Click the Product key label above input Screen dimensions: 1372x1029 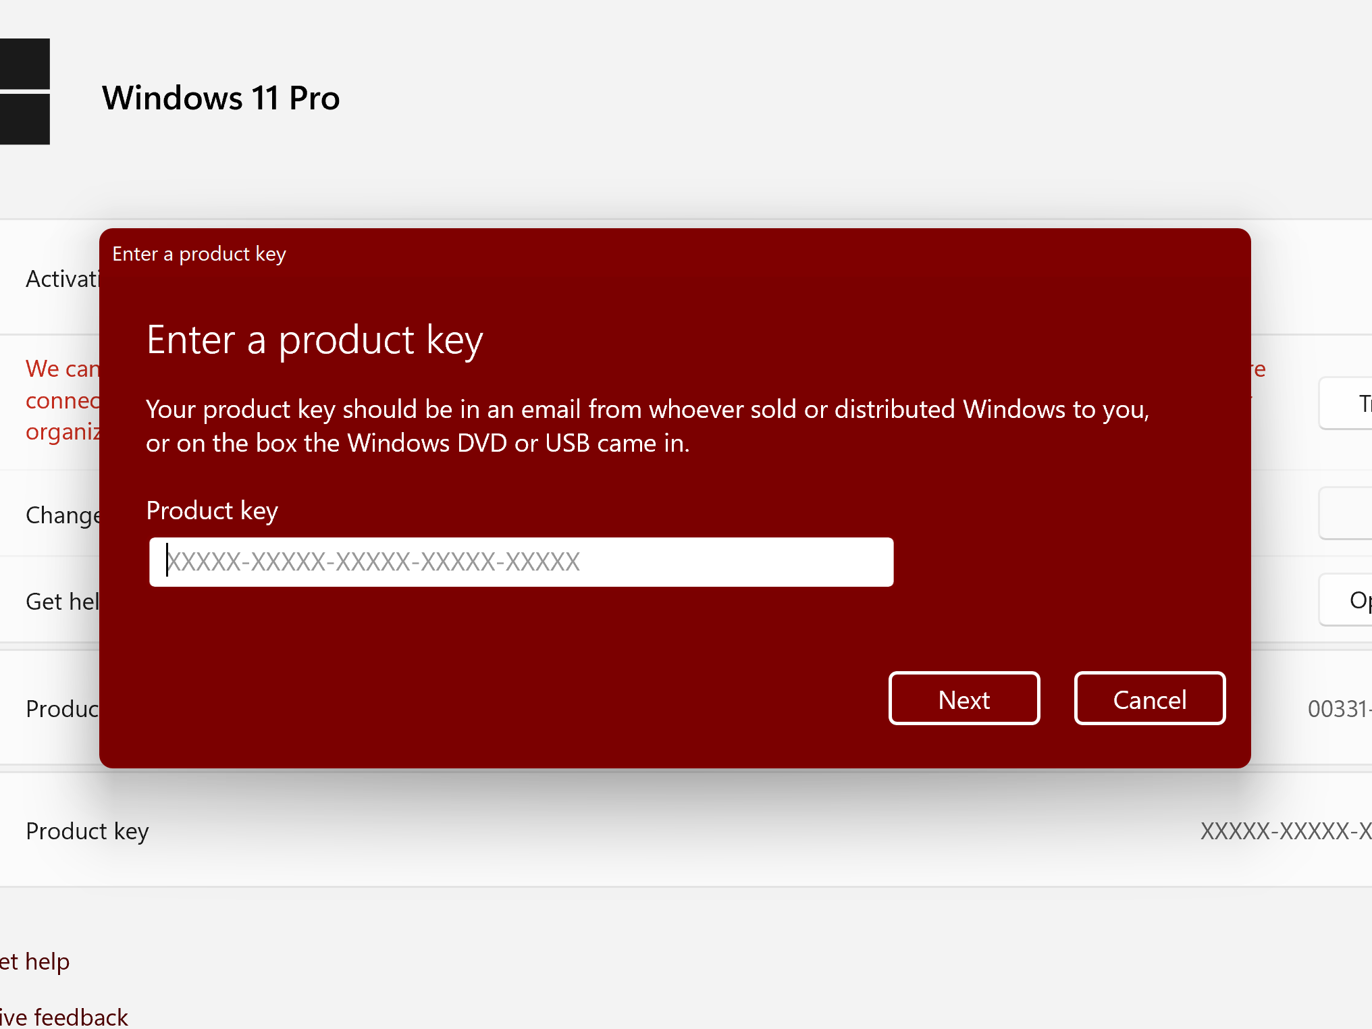pyautogui.click(x=212, y=510)
